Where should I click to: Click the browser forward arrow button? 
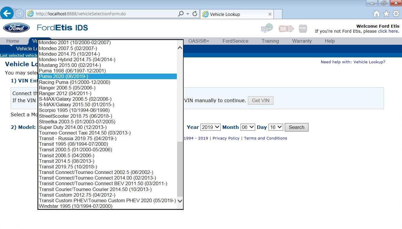click(x=19, y=14)
